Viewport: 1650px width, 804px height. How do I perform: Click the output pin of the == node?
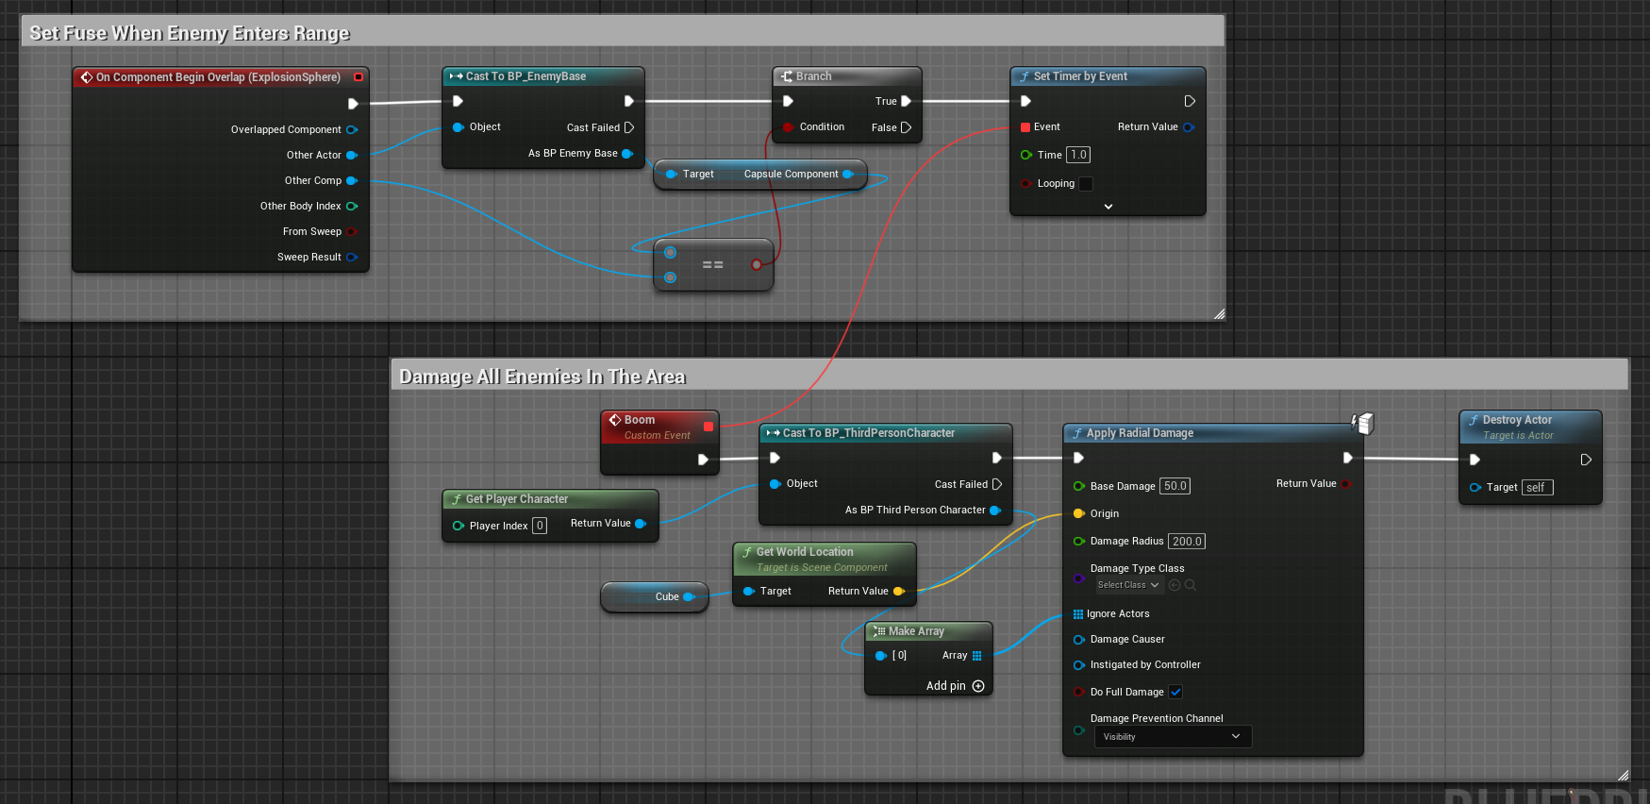(x=757, y=265)
